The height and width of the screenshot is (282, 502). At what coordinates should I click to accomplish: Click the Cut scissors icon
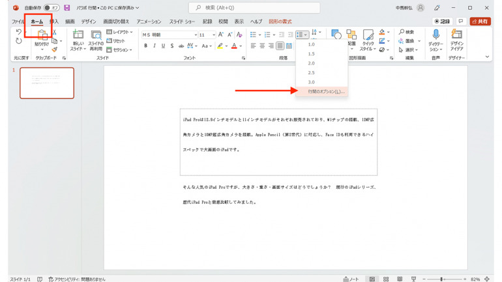[54, 33]
